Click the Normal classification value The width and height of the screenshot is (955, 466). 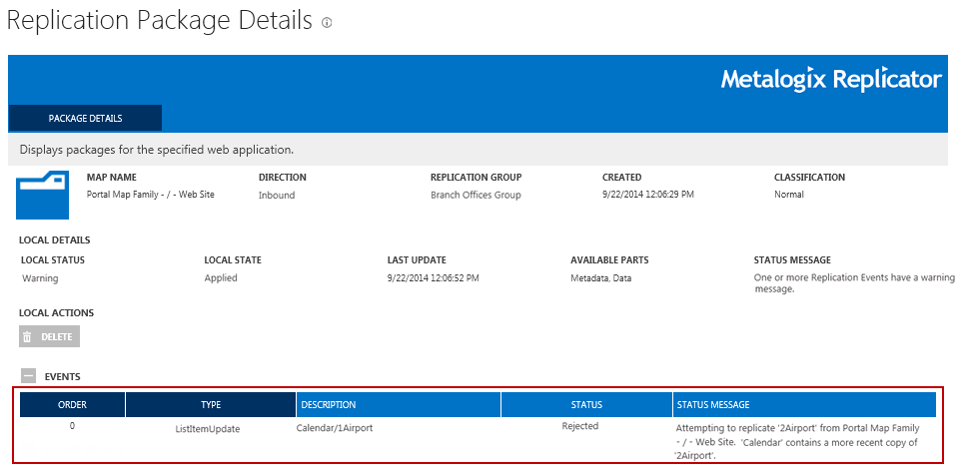789,195
